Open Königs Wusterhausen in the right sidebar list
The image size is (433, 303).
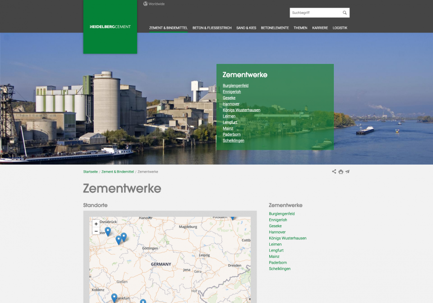click(x=288, y=238)
